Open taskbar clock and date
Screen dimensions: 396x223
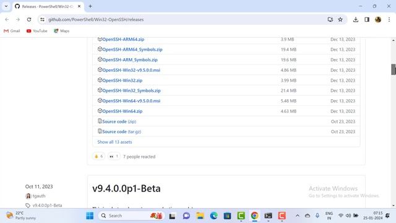372,216
